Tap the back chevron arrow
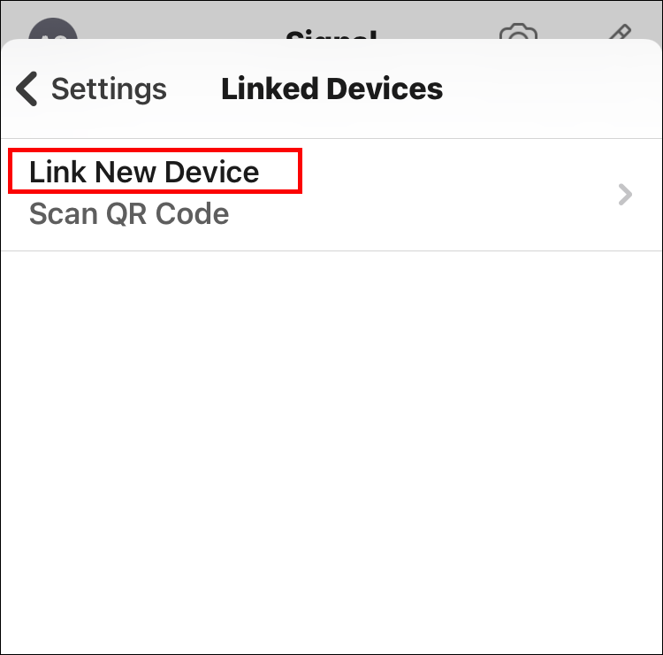 [x=27, y=89]
